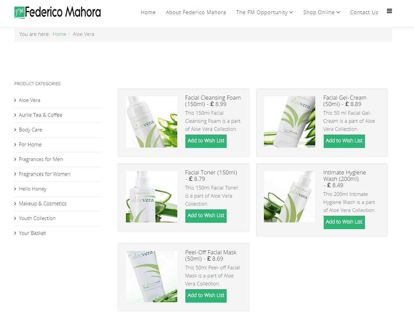Expand The FM Opportunity dropdown
Viewport: 414px width, 315px height.
[x=264, y=12]
